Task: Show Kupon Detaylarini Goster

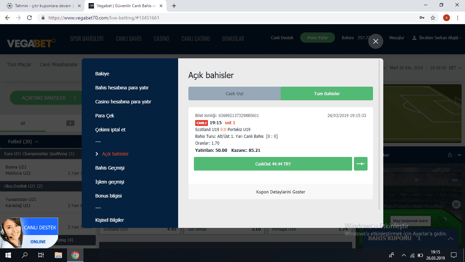Action: (x=281, y=192)
